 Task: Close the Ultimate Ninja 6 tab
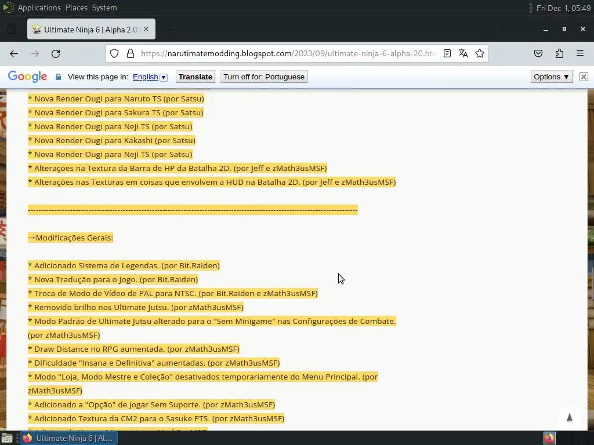pos(146,29)
